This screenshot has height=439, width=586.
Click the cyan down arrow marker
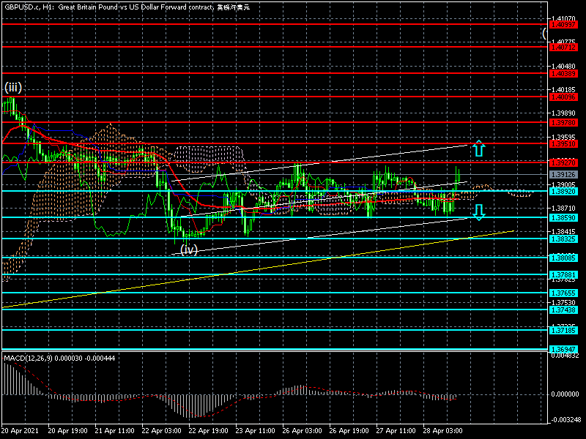point(478,212)
